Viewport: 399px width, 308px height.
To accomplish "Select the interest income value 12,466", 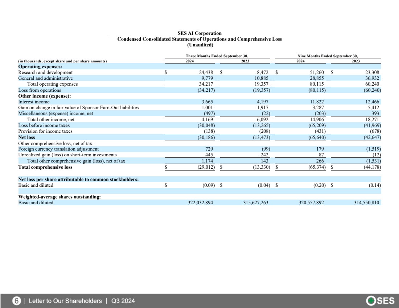I will coord(372,102).
